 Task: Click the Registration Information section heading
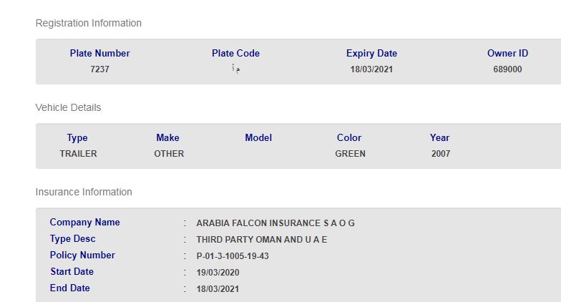click(x=89, y=23)
